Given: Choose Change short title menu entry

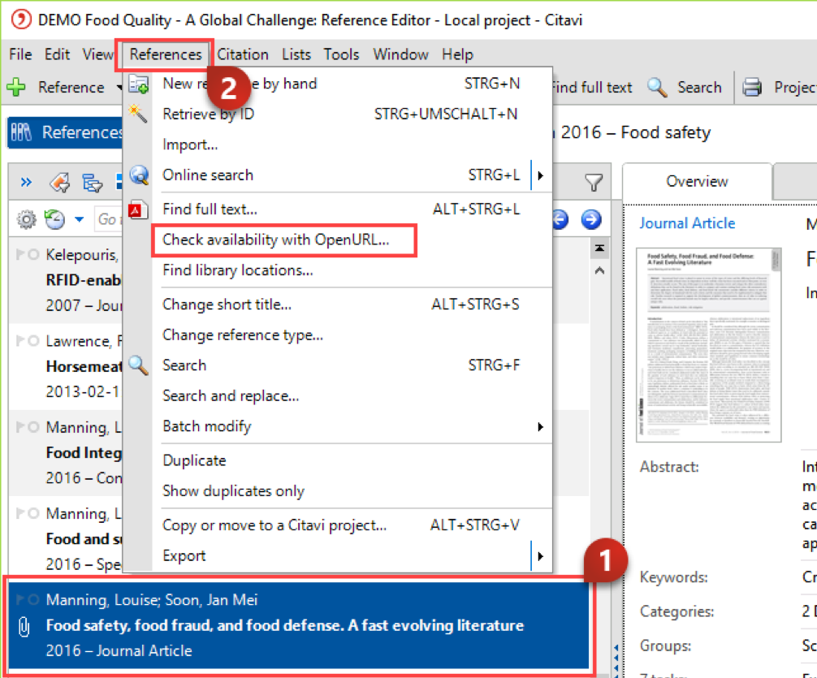Looking at the screenshot, I should pos(227,304).
